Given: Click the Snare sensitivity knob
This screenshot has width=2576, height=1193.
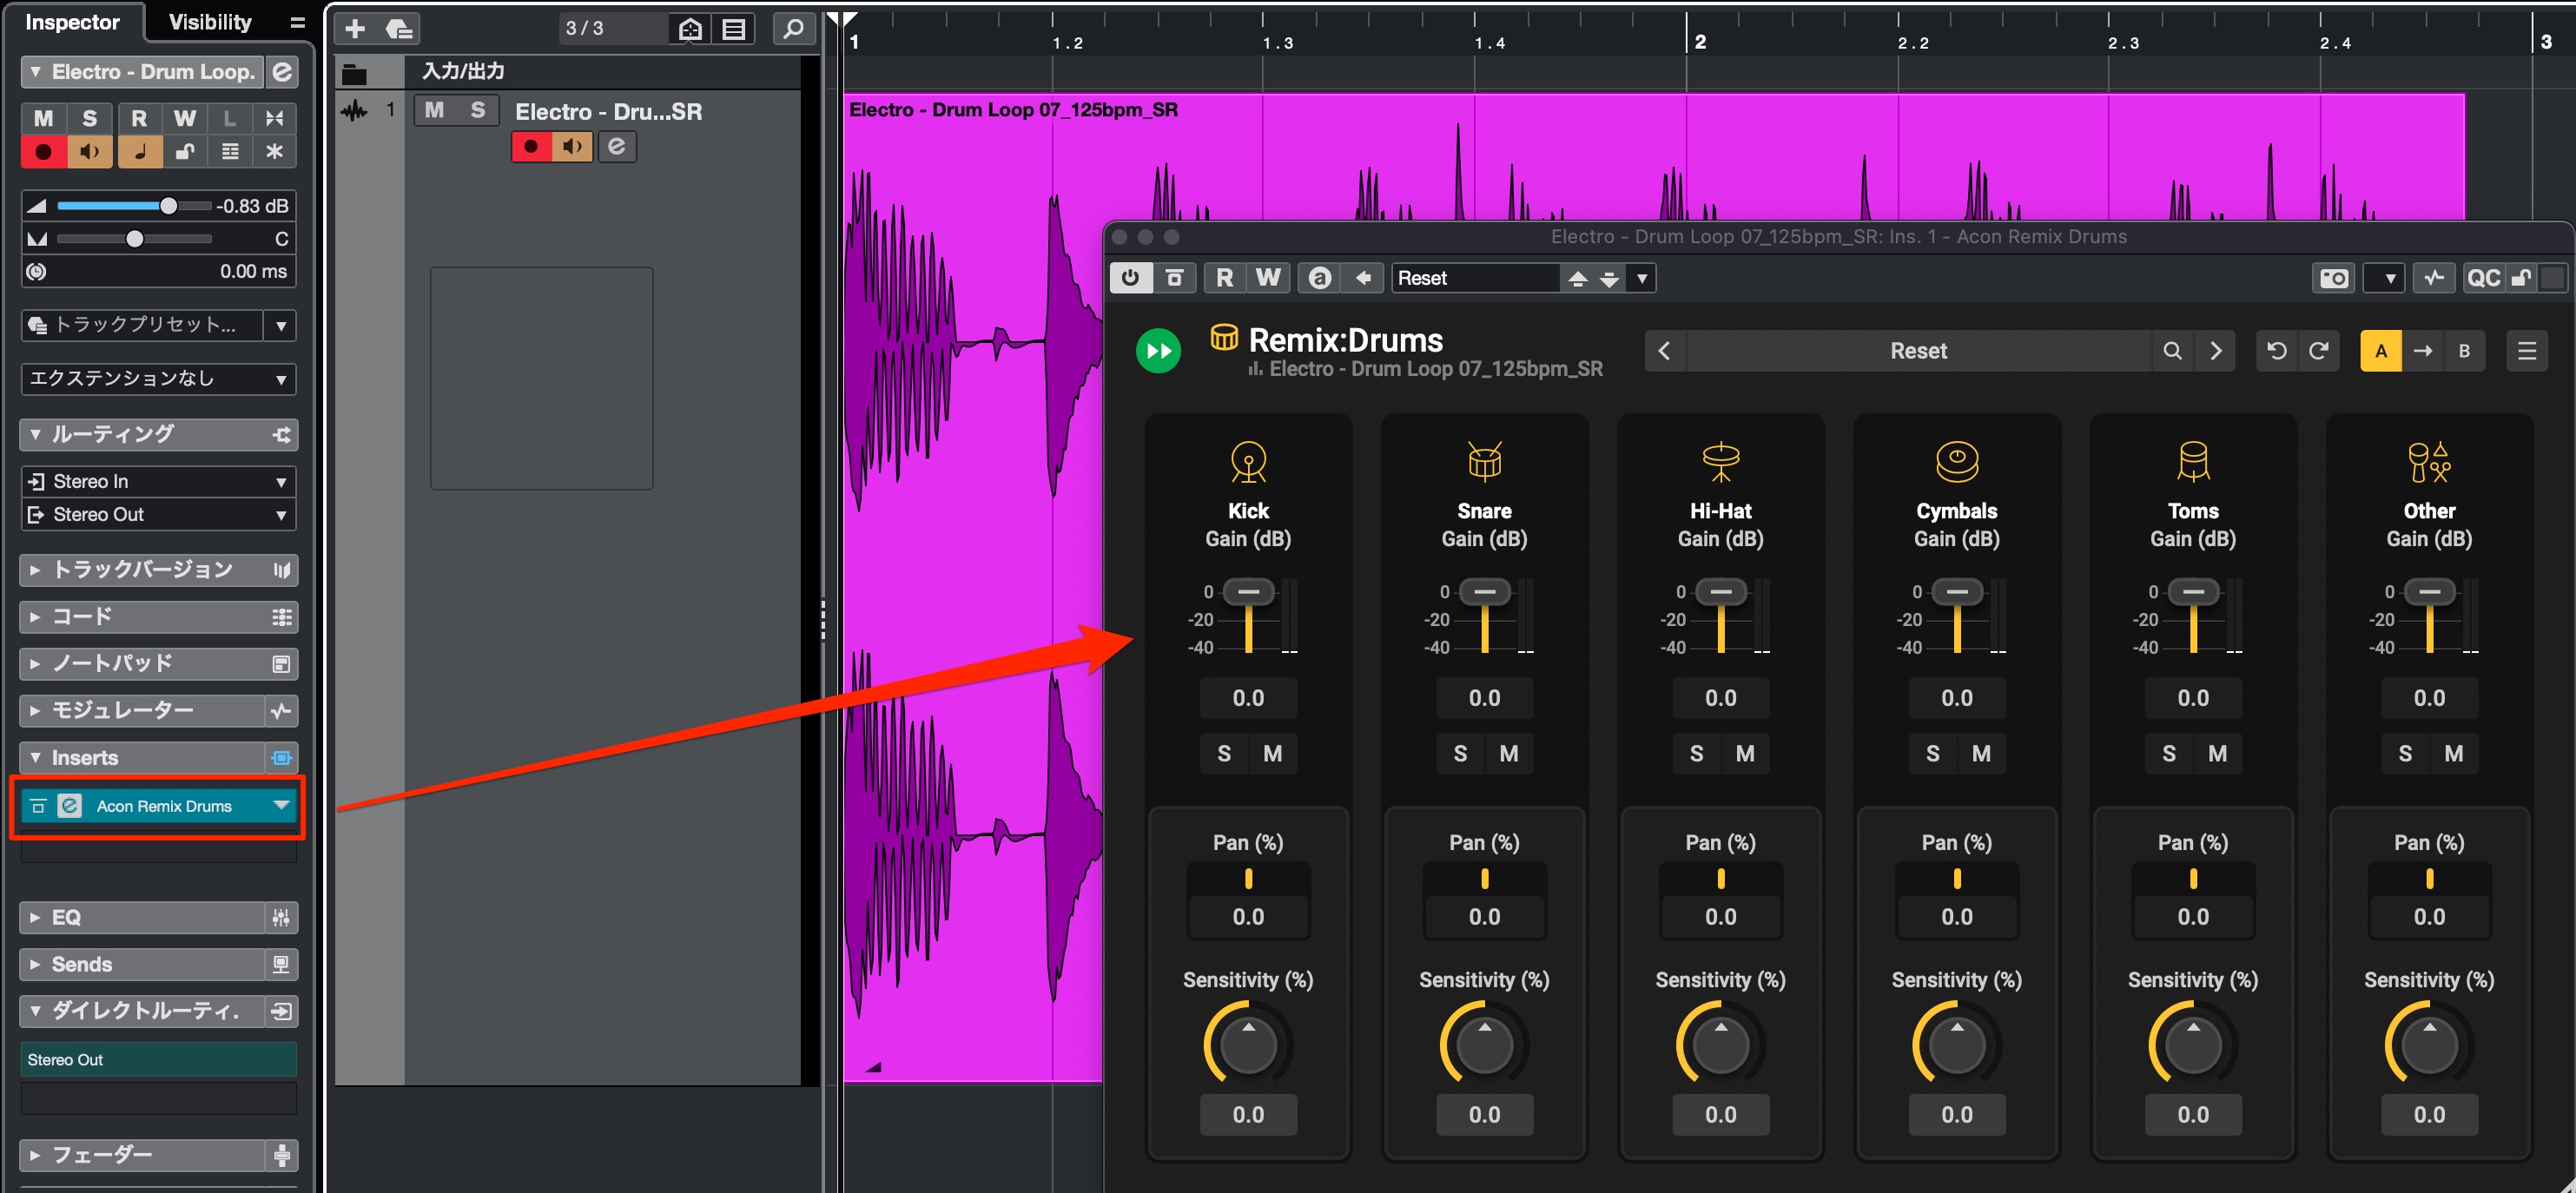Looking at the screenshot, I should [x=1484, y=1045].
